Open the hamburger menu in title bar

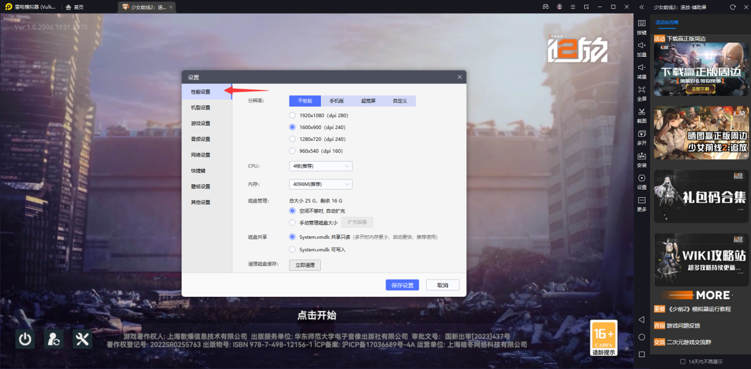pos(572,7)
